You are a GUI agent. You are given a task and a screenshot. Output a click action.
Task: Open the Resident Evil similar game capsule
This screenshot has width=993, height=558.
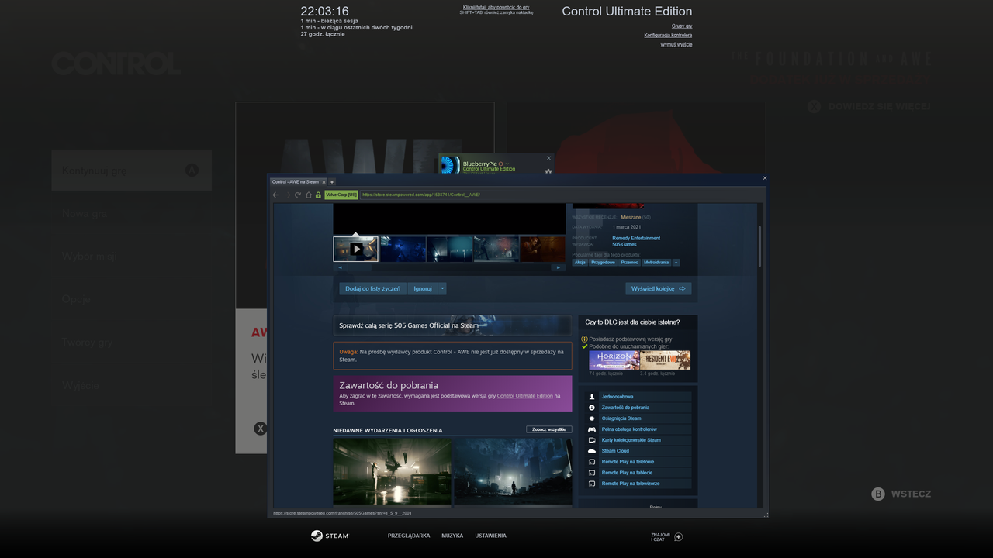665,360
